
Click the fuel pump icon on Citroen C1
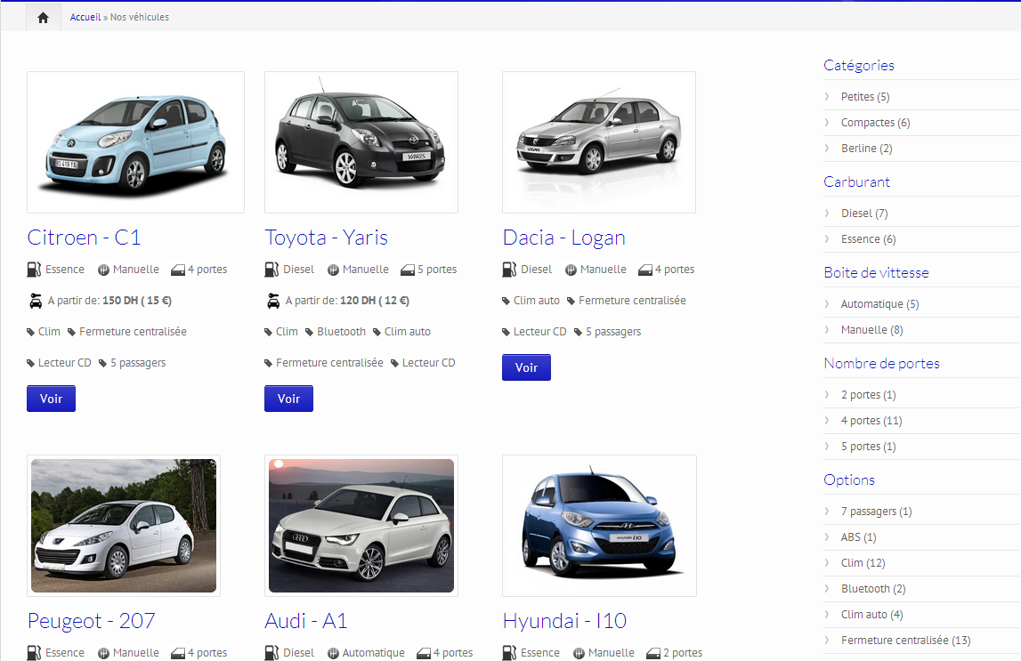pos(34,270)
